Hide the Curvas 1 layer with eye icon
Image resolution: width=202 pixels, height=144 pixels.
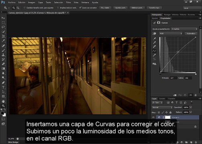(153, 117)
